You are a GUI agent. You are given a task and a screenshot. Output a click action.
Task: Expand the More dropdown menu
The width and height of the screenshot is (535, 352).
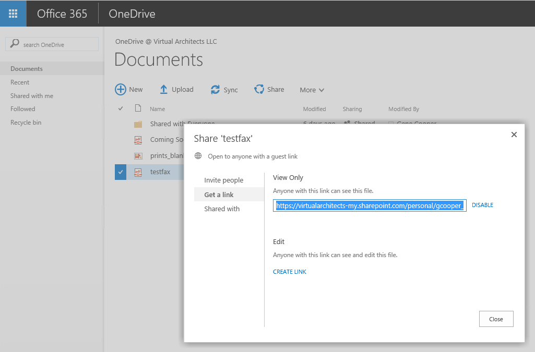point(312,90)
